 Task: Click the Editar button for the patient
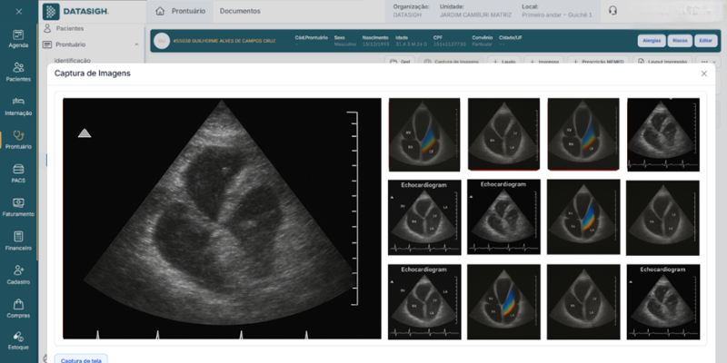coord(706,41)
